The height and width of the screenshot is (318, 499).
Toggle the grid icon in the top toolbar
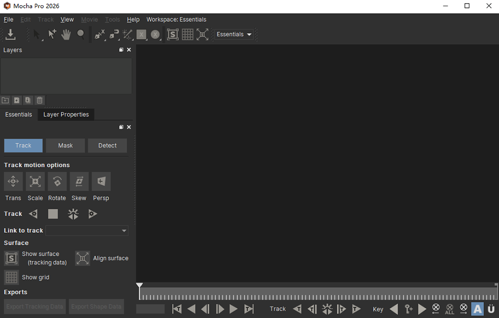tap(188, 34)
